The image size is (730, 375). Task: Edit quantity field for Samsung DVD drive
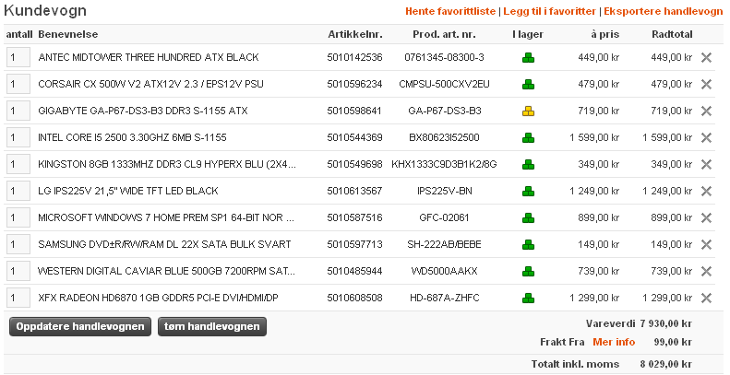pos(18,244)
